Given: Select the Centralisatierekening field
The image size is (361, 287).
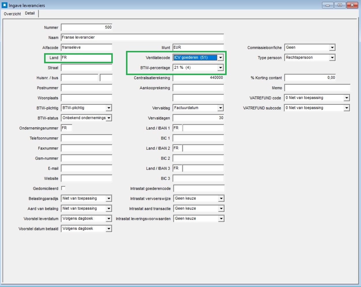Looking at the screenshot, I should [x=198, y=78].
